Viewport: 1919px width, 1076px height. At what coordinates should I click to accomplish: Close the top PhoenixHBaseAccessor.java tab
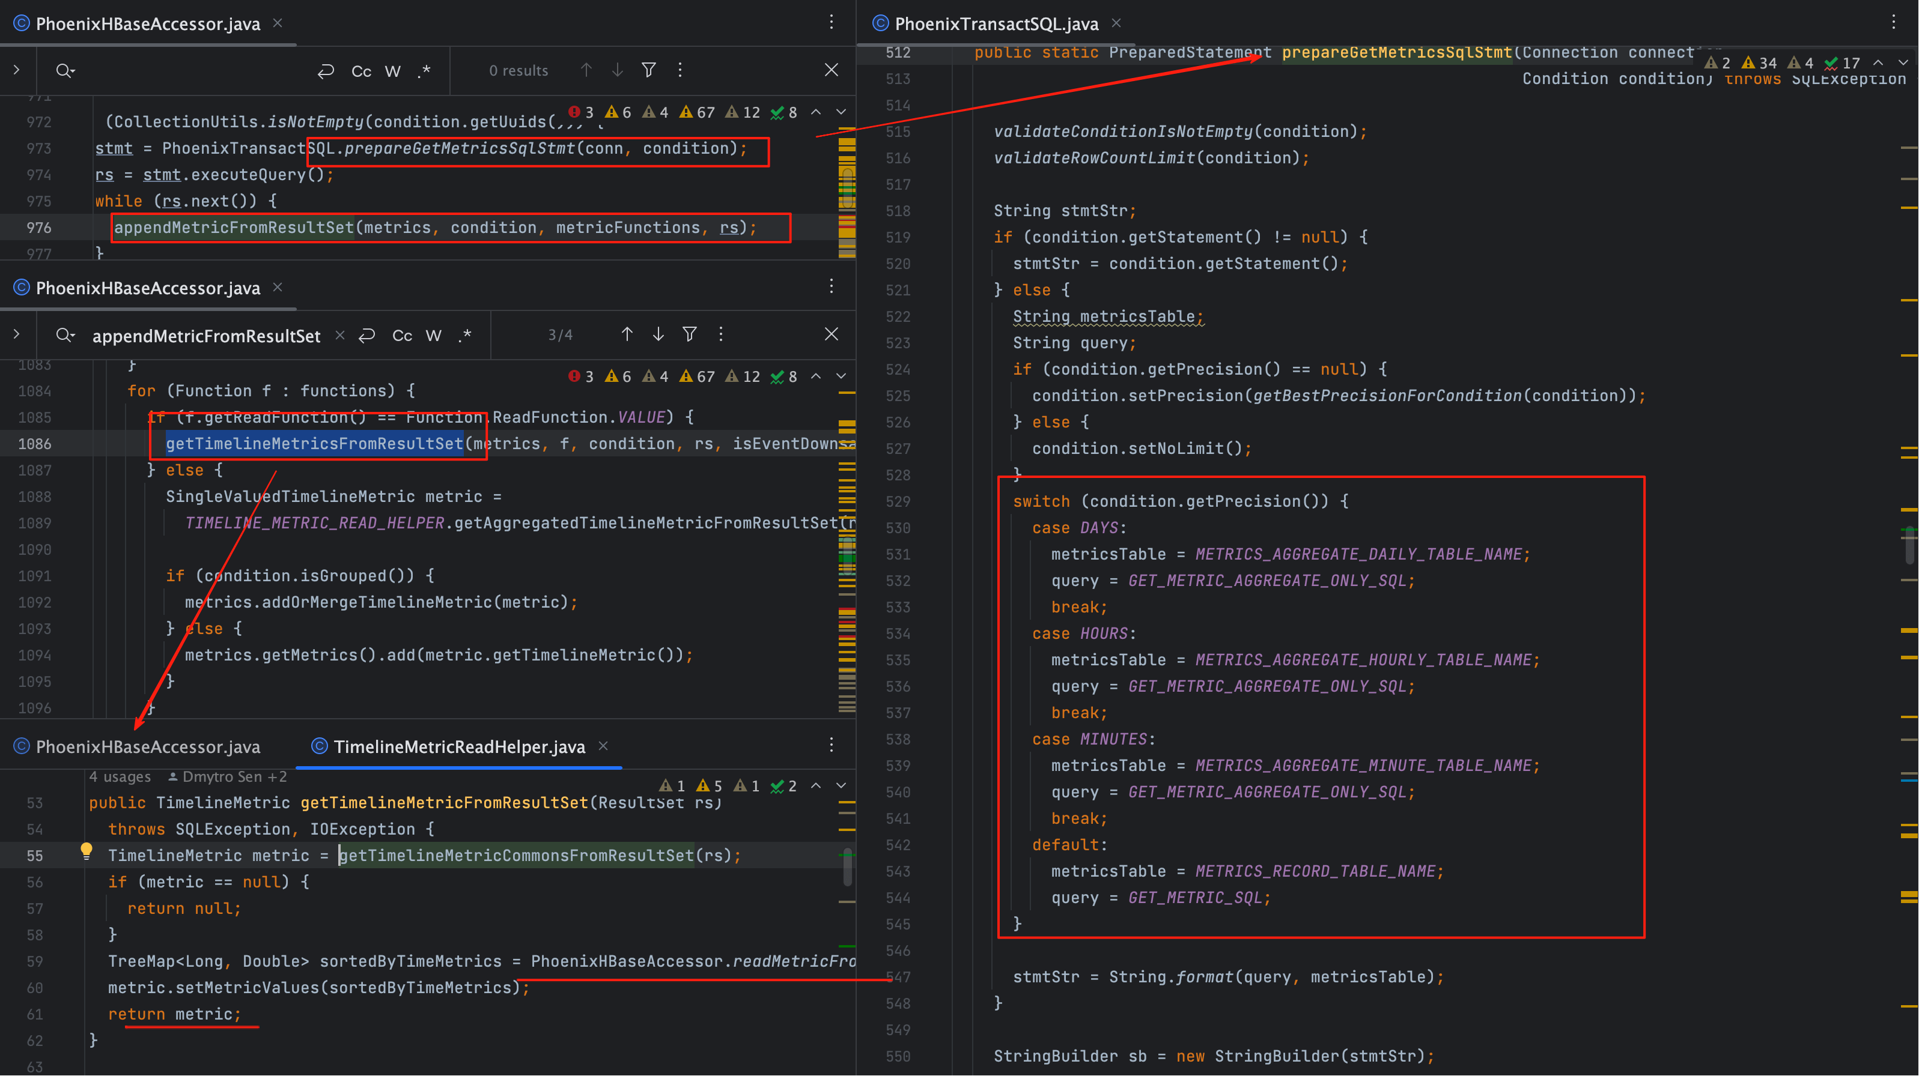point(277,23)
